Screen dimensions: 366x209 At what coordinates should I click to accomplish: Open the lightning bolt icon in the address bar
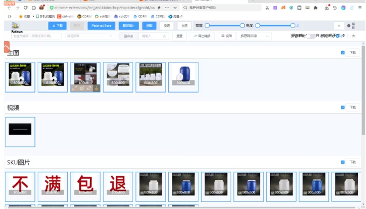159,8
